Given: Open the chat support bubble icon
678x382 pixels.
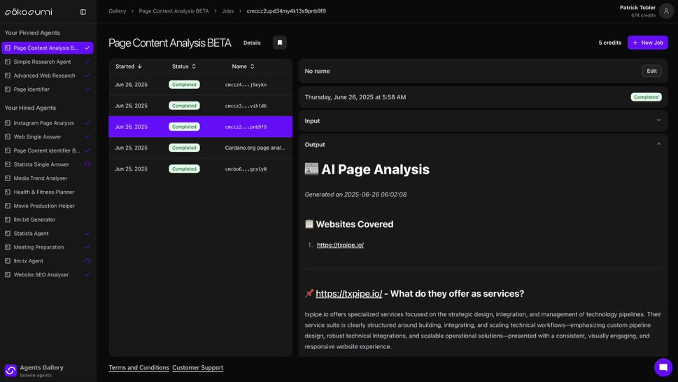Looking at the screenshot, I should click(x=663, y=367).
